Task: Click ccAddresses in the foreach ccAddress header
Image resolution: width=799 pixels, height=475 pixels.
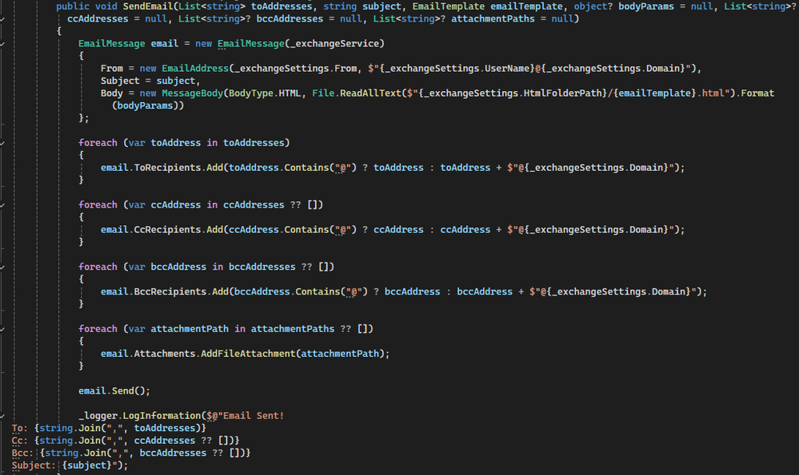Action: (254, 205)
